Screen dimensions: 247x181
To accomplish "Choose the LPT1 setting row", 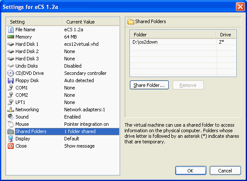I will (63, 102).
